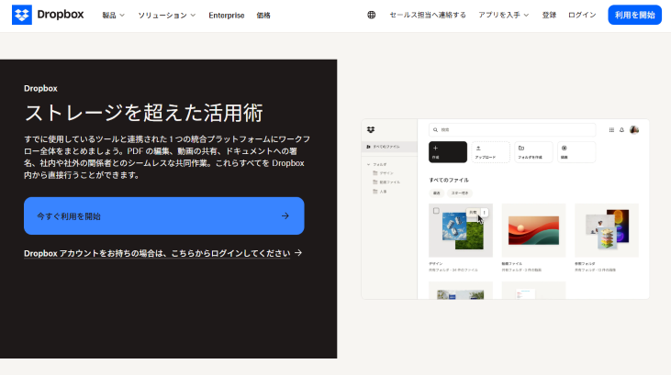Expand the アプリを入手 dropdown
This screenshot has height=375, width=671.
pyautogui.click(x=504, y=15)
